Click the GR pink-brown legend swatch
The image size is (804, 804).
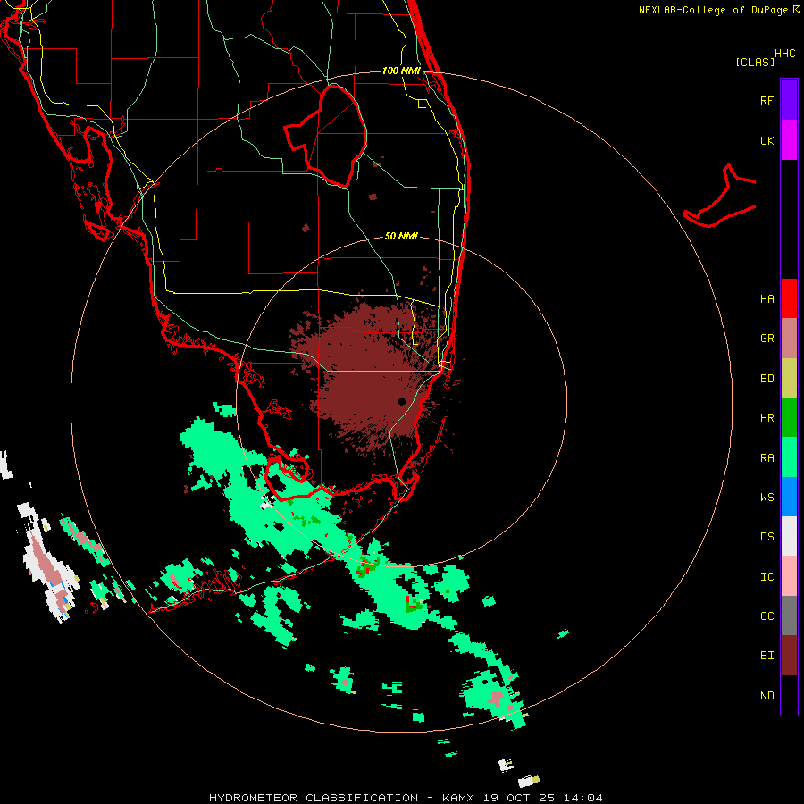coord(789,339)
